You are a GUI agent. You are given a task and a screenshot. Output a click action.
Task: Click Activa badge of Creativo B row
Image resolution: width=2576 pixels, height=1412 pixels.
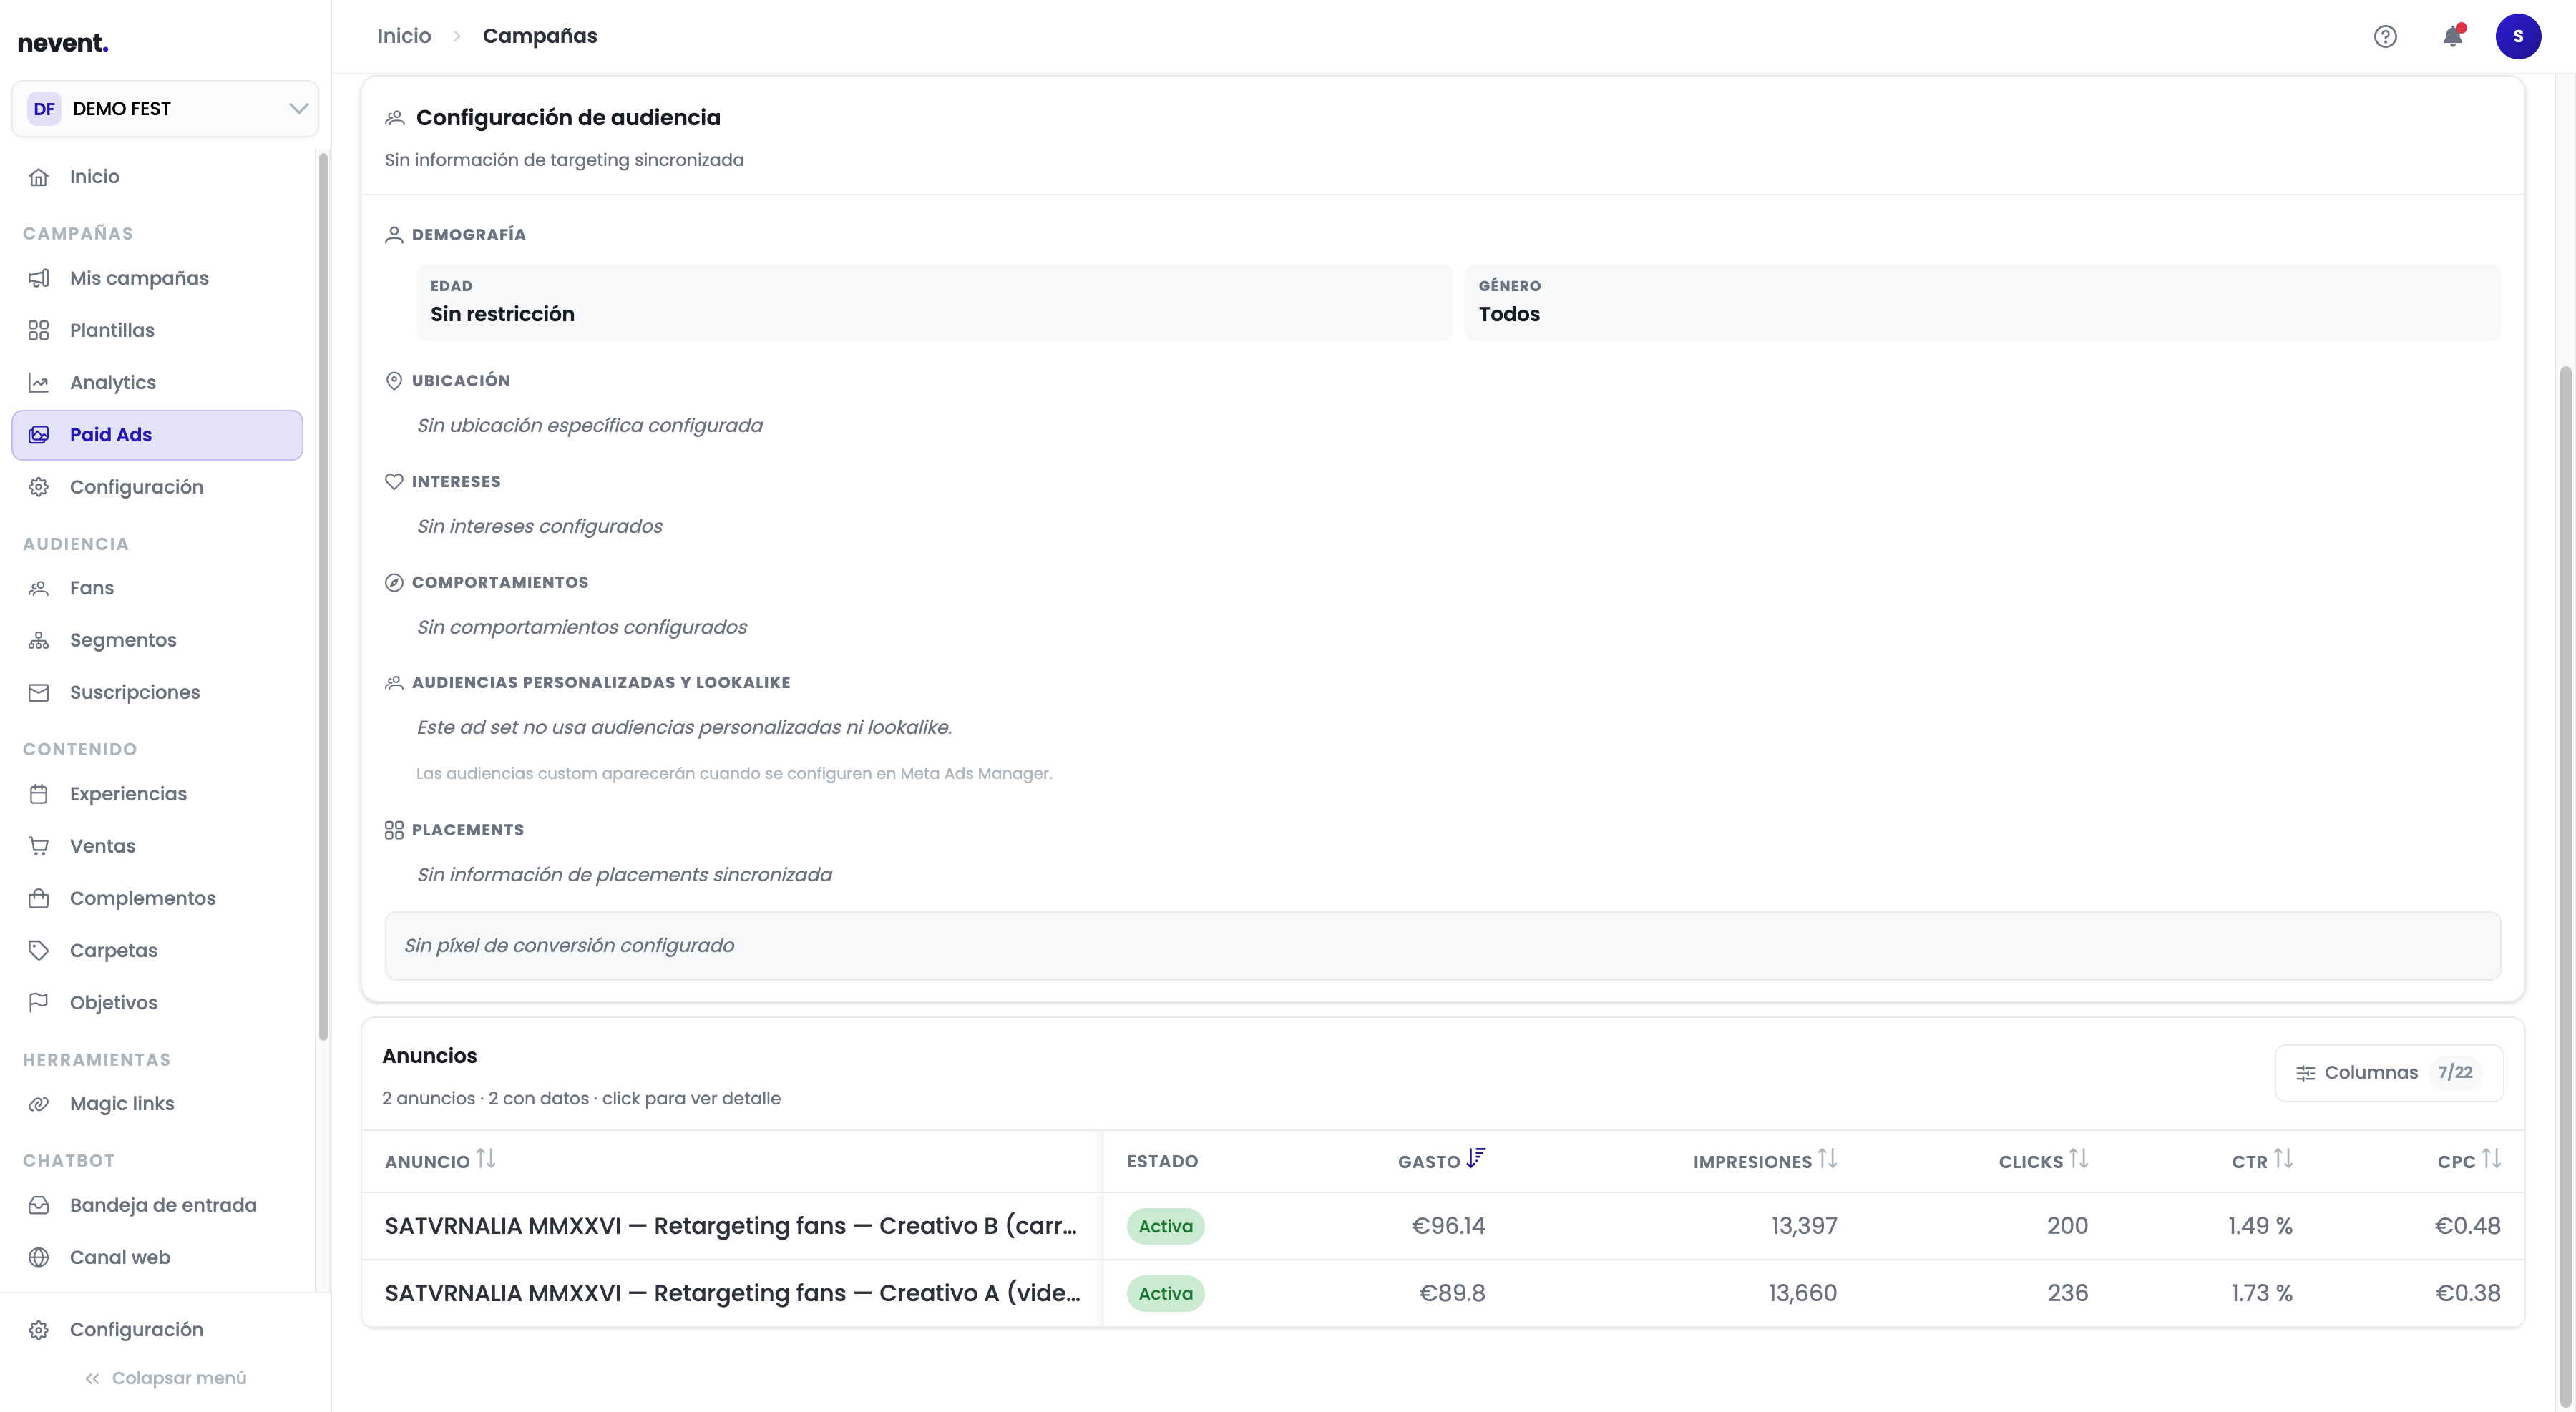pyautogui.click(x=1165, y=1226)
